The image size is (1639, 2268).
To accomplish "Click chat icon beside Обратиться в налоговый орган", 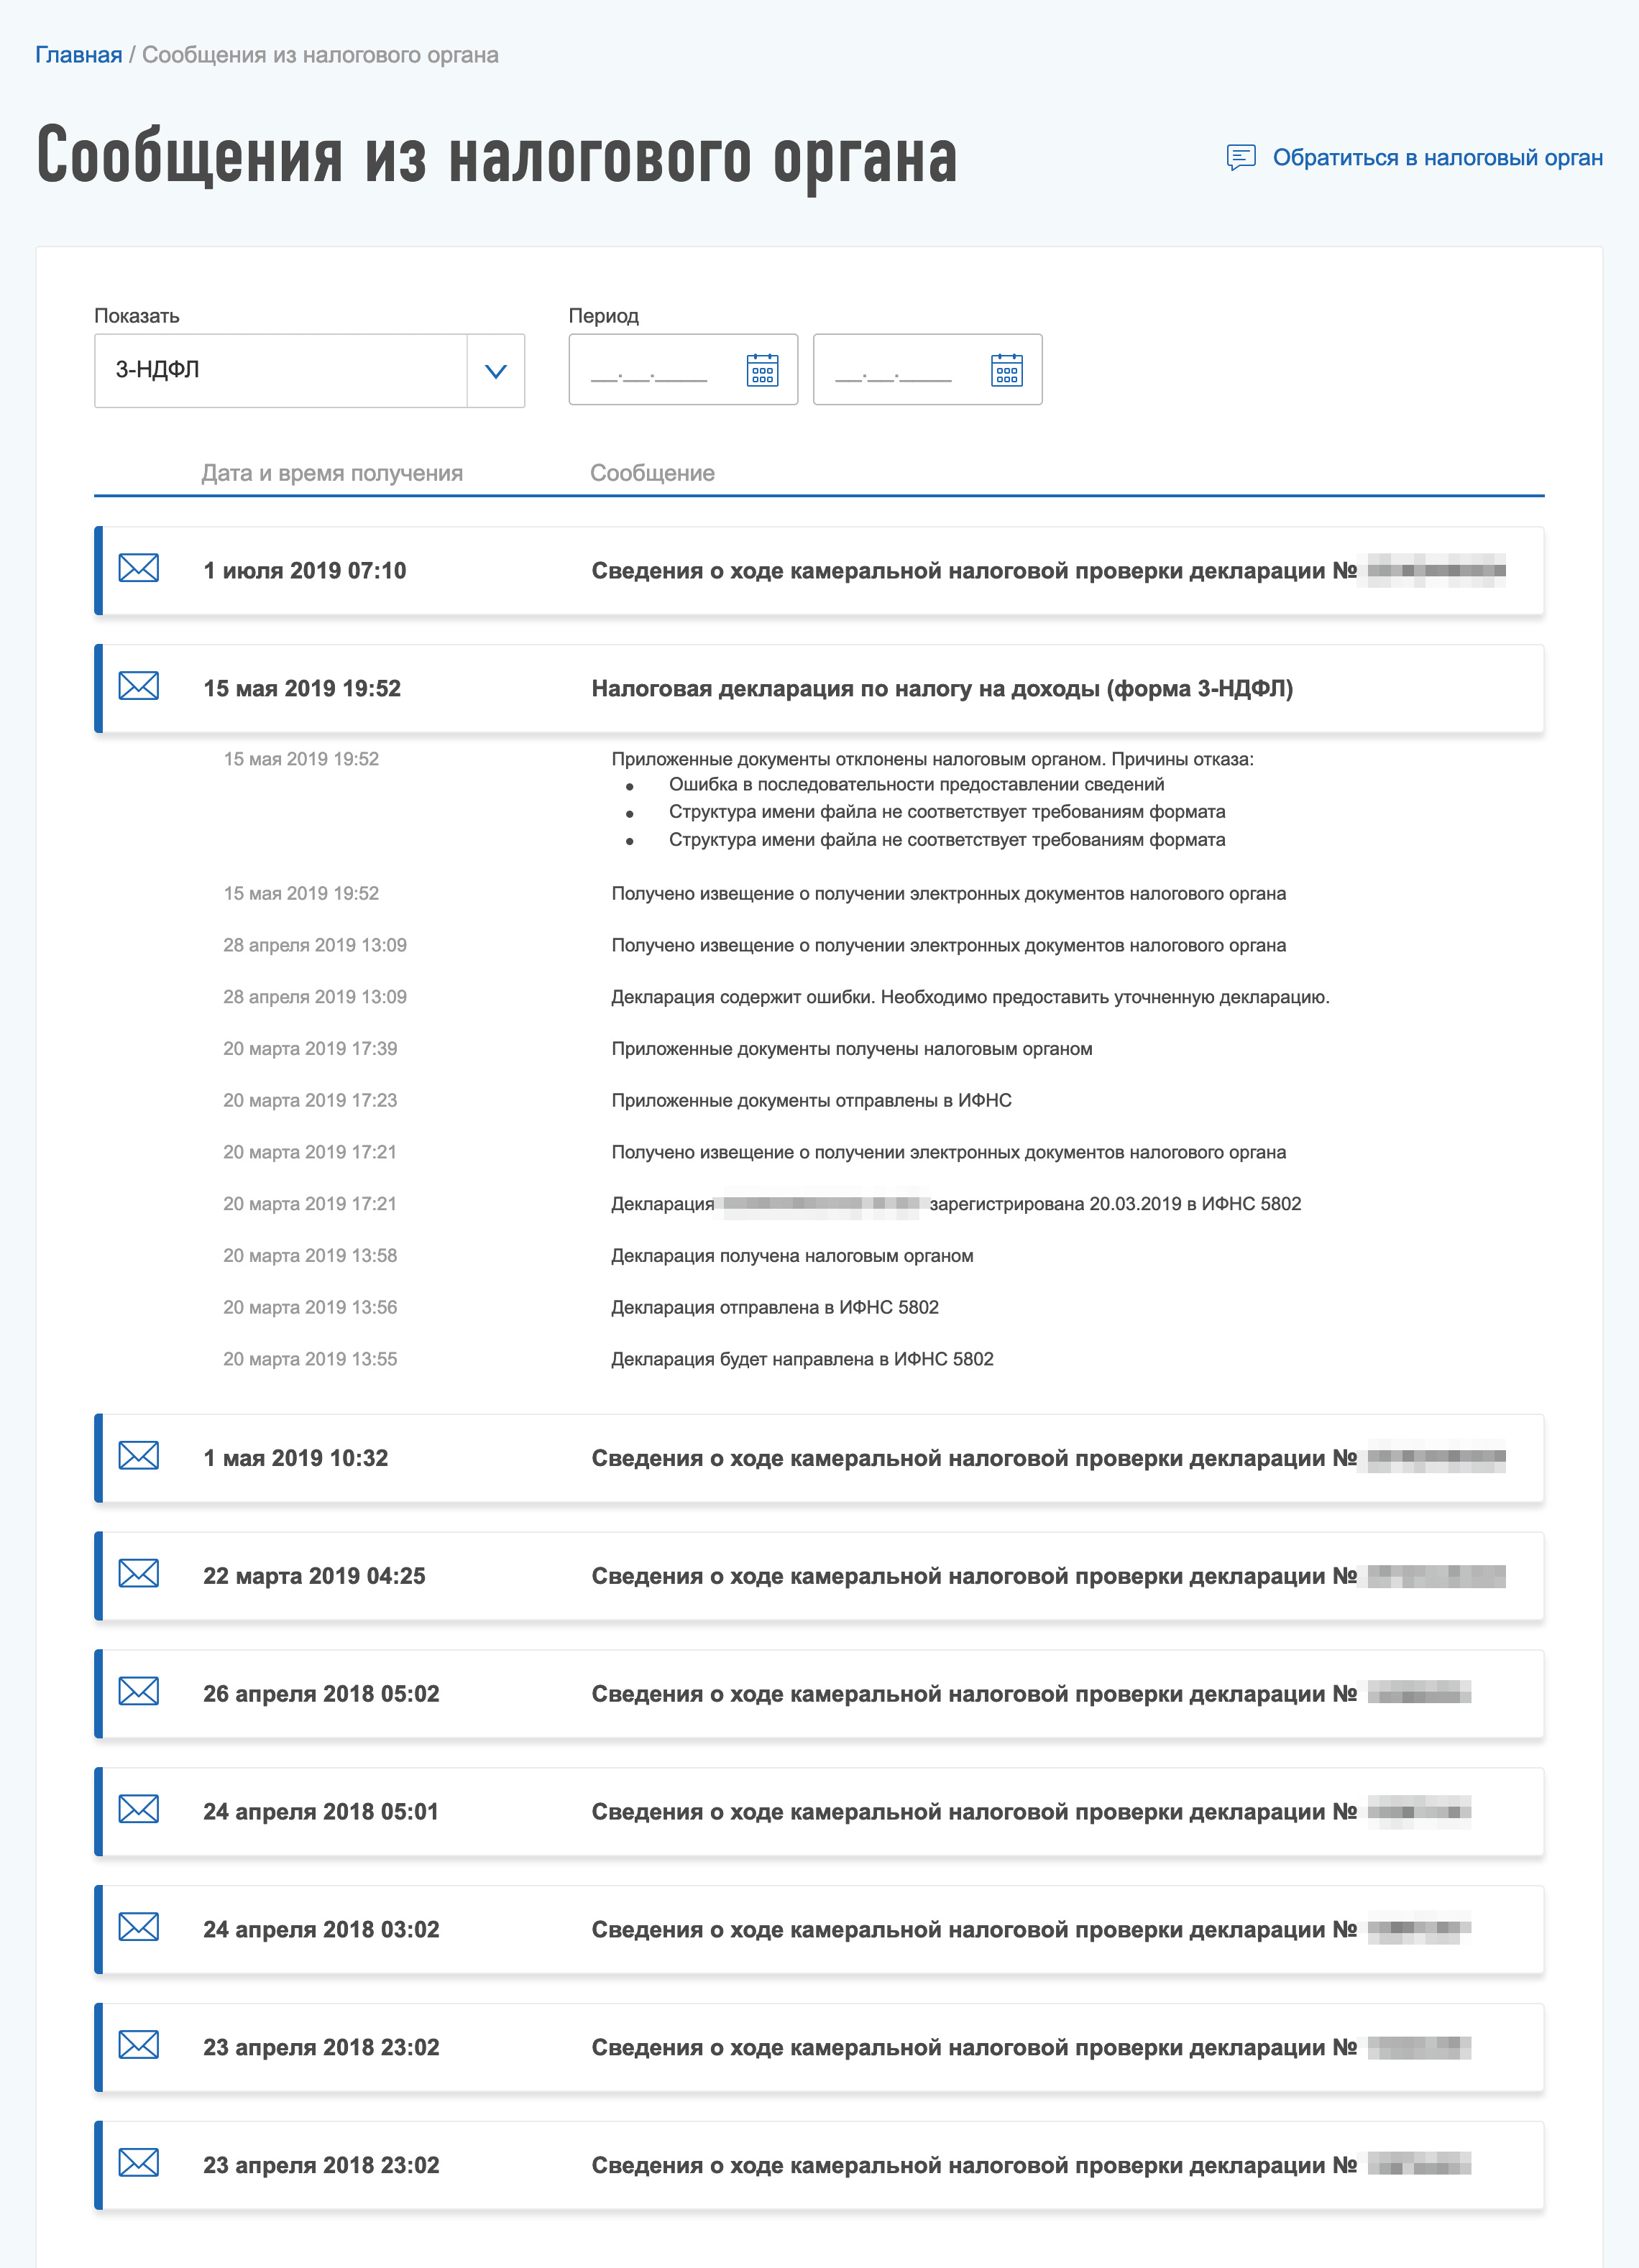I will pos(1241,158).
